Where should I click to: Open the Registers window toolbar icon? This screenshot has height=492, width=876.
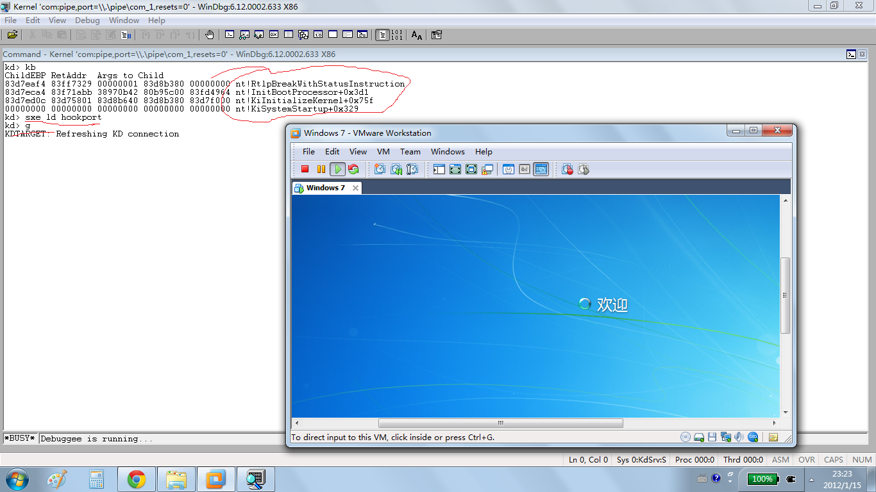[274, 35]
